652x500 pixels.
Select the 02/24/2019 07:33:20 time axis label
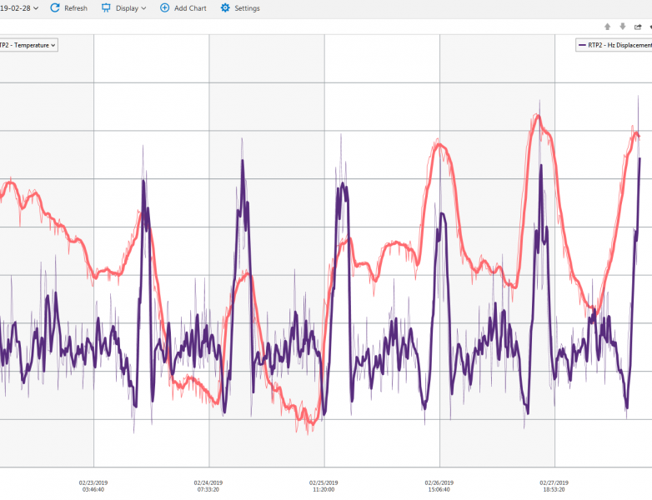208,486
